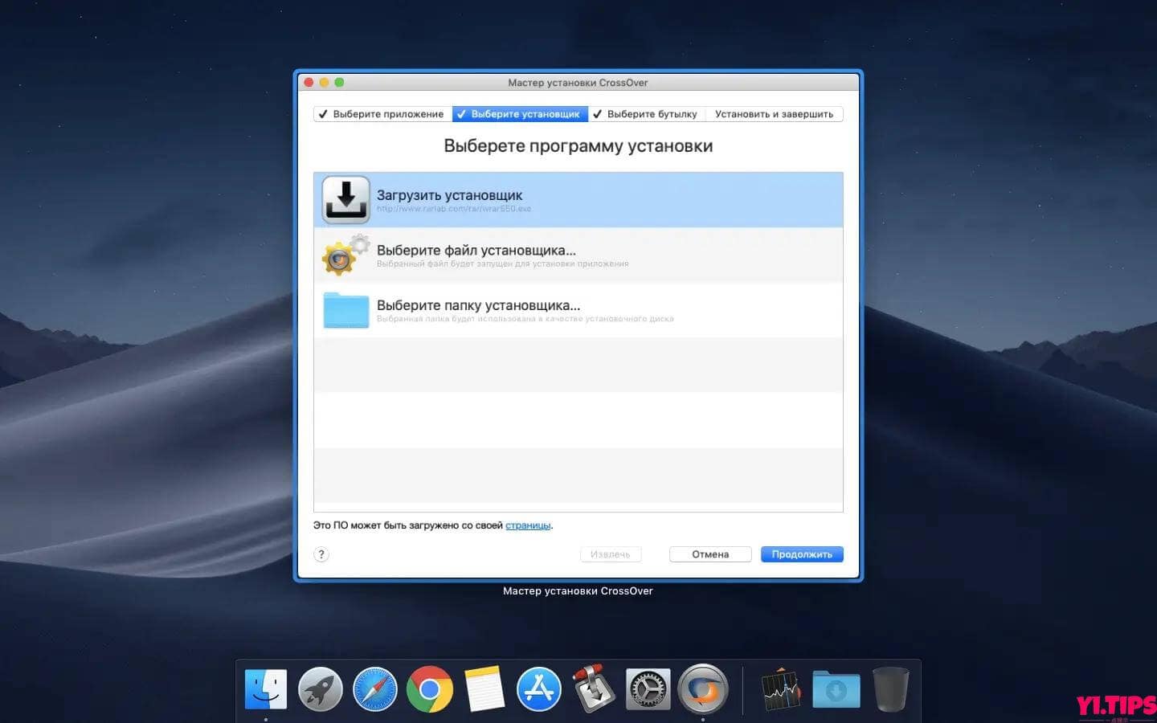Open Google Chrome from the Dock
The height and width of the screenshot is (723, 1157).
tap(430, 688)
